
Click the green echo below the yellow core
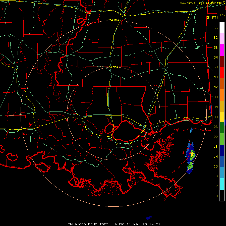191,165
